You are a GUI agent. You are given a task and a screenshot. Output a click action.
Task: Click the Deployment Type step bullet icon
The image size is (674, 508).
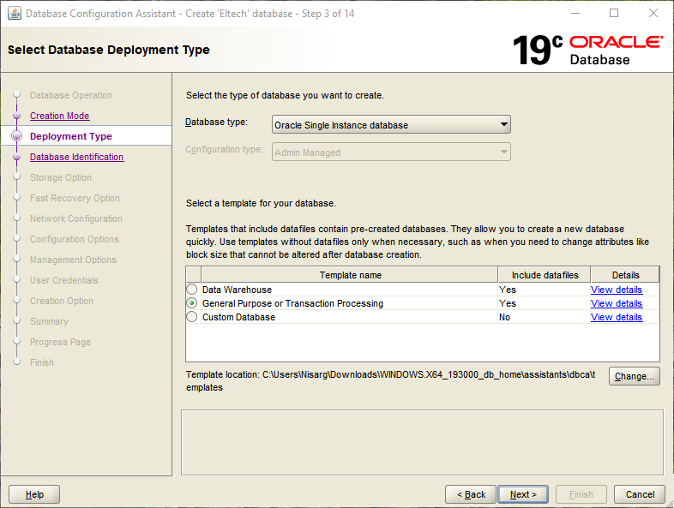click(15, 136)
